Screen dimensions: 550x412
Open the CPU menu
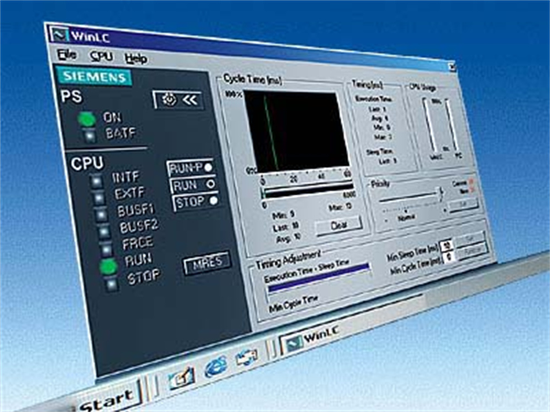click(101, 57)
